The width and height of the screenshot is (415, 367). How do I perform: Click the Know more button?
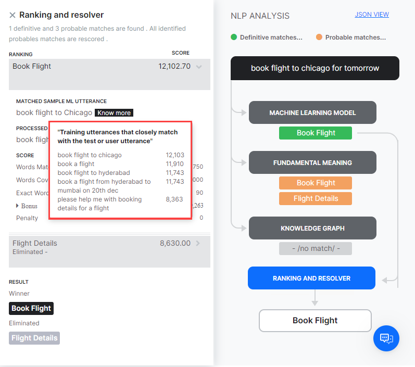click(114, 112)
